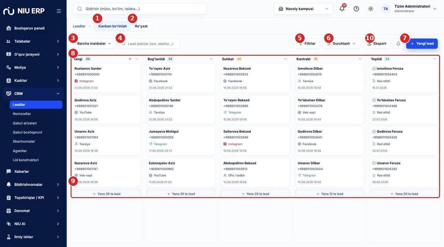This screenshot has height=247, width=444.
Task: Click phone number +998901000148
Action: click(x=161, y=106)
